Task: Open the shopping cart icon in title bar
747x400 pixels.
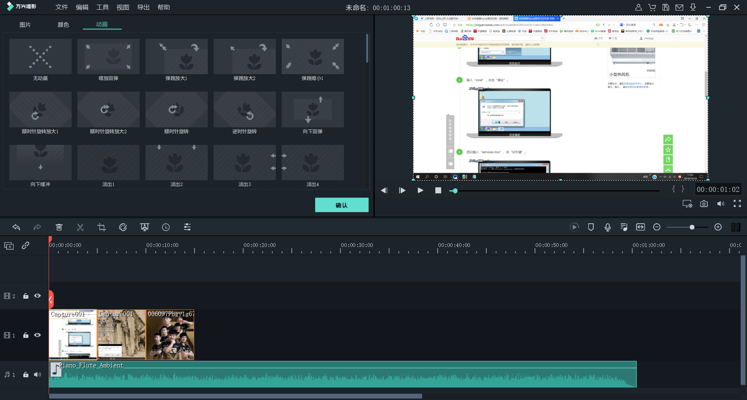Action: [652, 7]
